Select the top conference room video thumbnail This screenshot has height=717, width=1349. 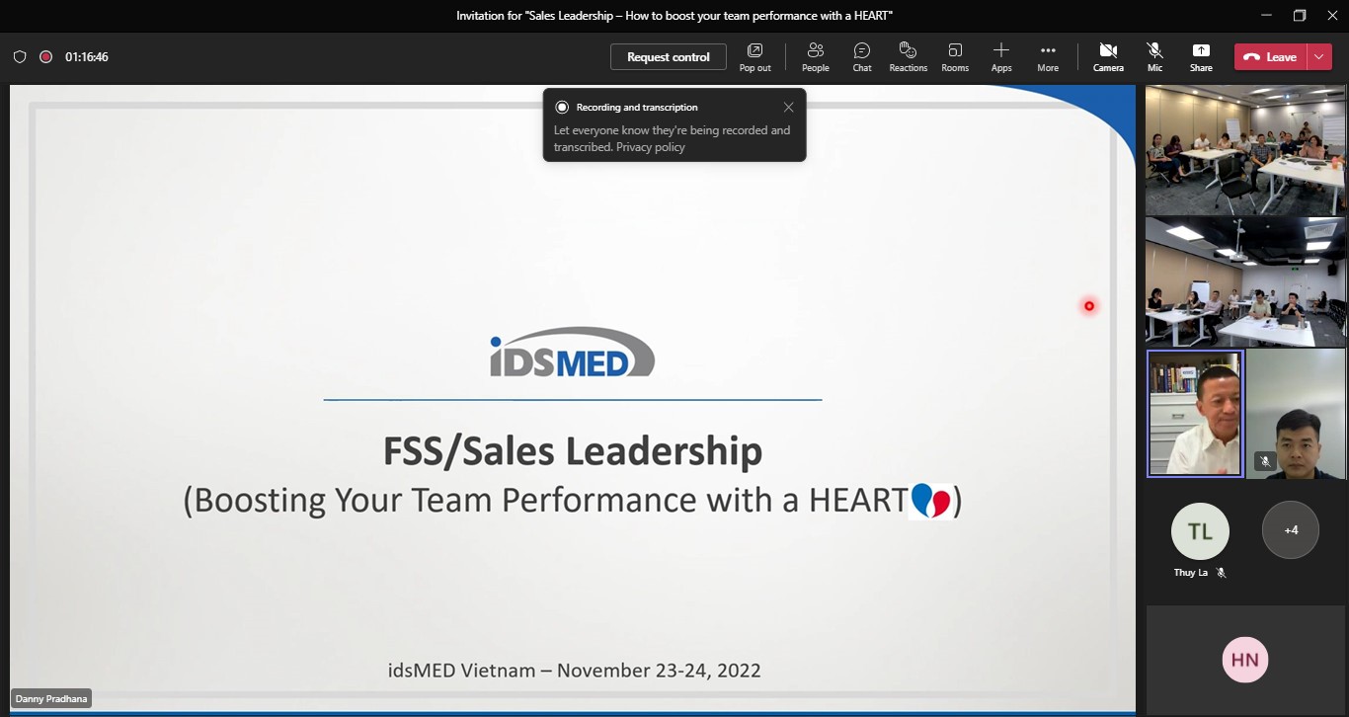(x=1245, y=150)
